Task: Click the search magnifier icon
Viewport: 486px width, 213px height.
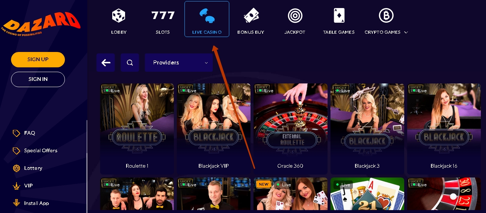Action: [130, 63]
